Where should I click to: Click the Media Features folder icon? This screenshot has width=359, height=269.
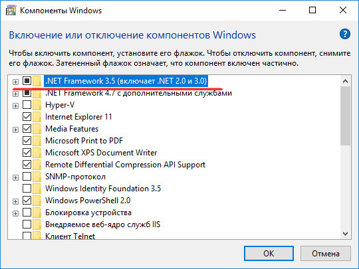[x=37, y=129]
